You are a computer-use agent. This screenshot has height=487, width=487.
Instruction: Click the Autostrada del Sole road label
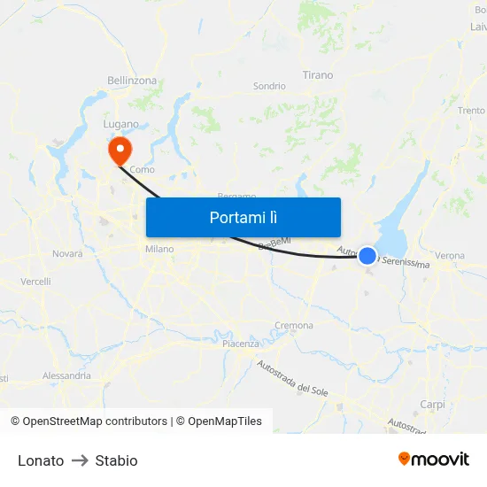click(x=292, y=378)
